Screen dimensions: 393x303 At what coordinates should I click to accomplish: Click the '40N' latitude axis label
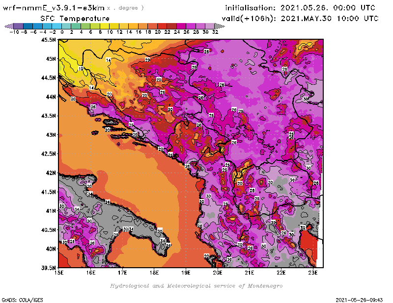coord(51,249)
